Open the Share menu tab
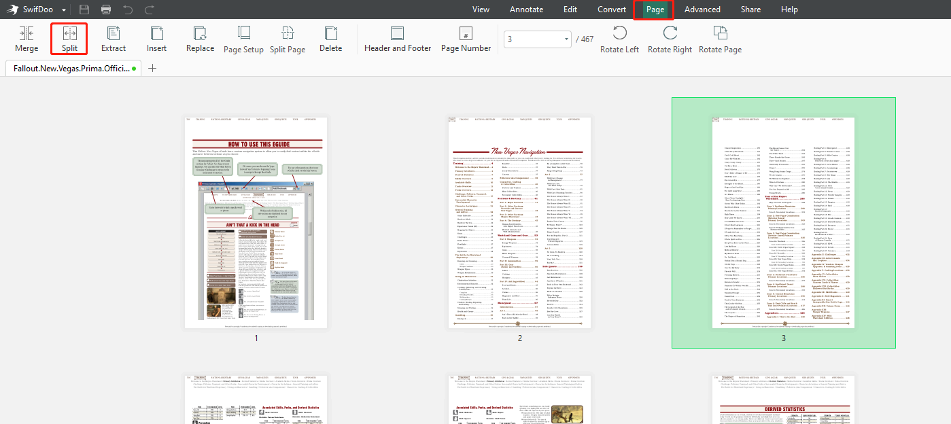 tap(750, 10)
